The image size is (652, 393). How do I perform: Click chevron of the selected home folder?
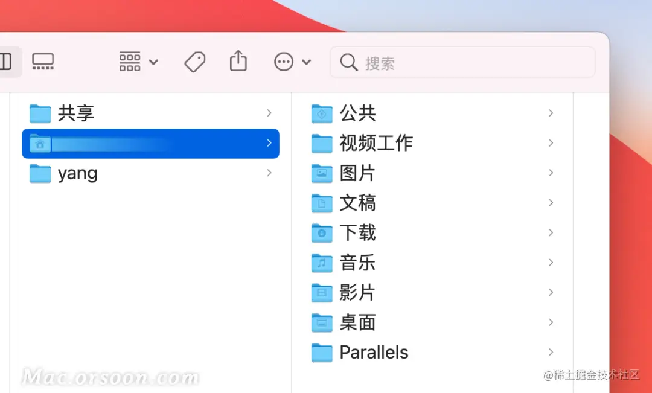click(x=269, y=143)
